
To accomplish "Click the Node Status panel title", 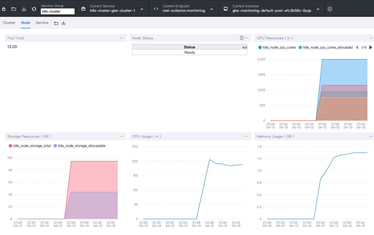I will coord(143,38).
